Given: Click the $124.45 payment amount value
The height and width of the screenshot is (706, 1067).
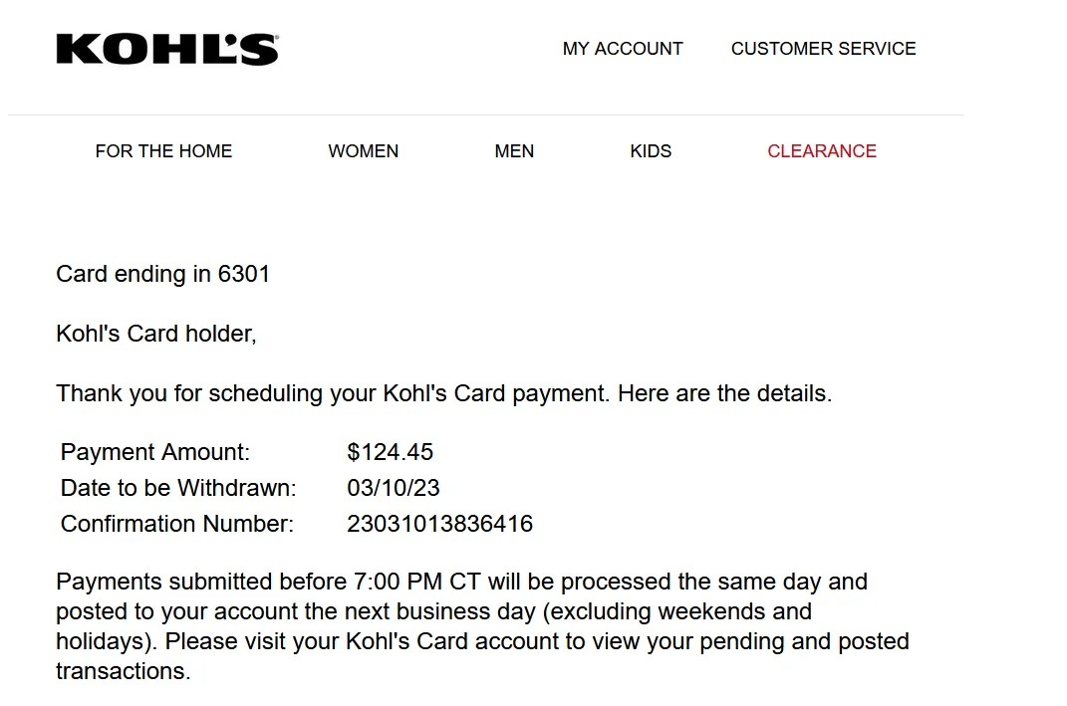Looking at the screenshot, I should click(390, 452).
